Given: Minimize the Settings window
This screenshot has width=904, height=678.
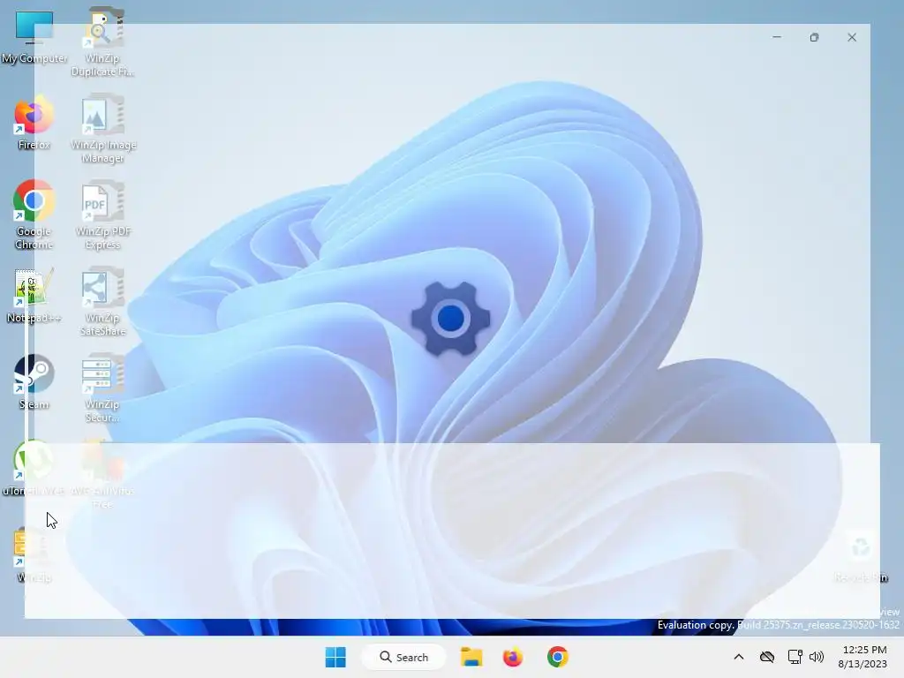Looking at the screenshot, I should point(777,37).
